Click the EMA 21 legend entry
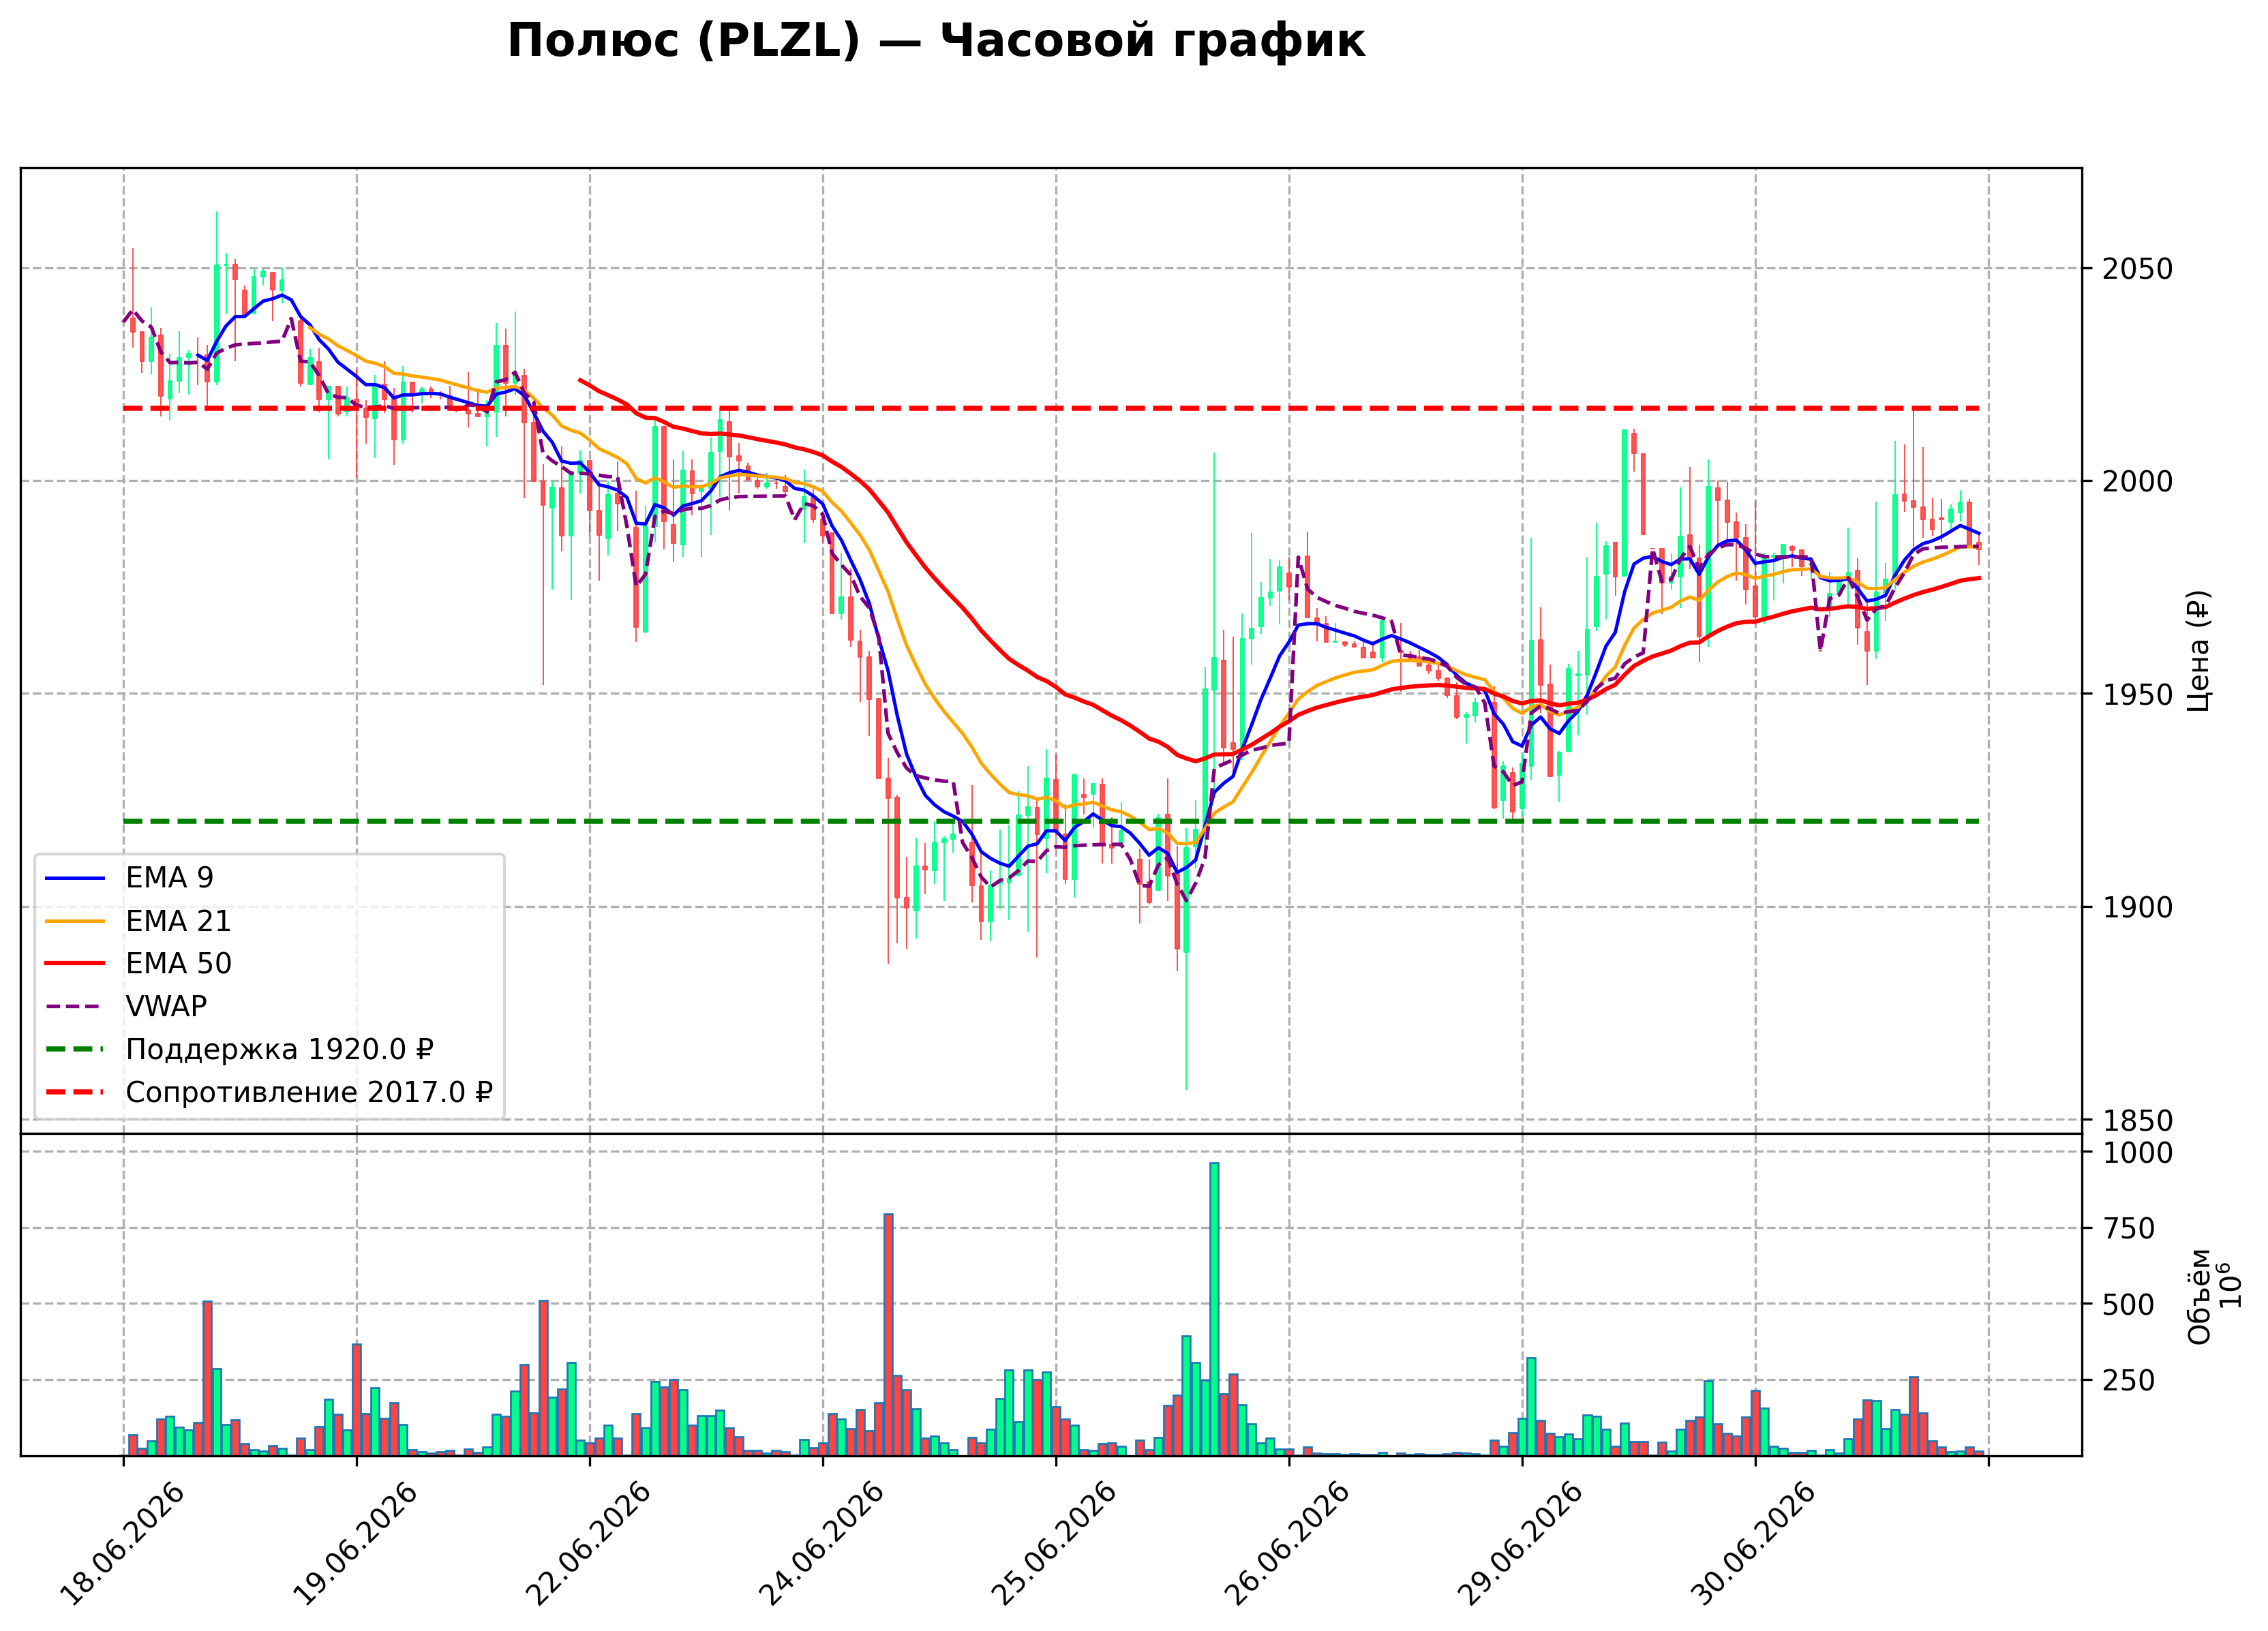This screenshot has width=2268, height=1631. click(139, 921)
